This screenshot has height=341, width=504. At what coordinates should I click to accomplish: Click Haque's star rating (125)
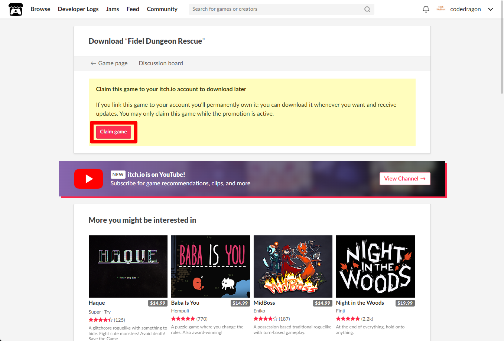107,320
